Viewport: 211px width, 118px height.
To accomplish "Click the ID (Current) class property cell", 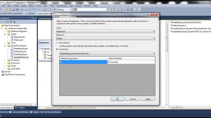I will tap(131, 62).
